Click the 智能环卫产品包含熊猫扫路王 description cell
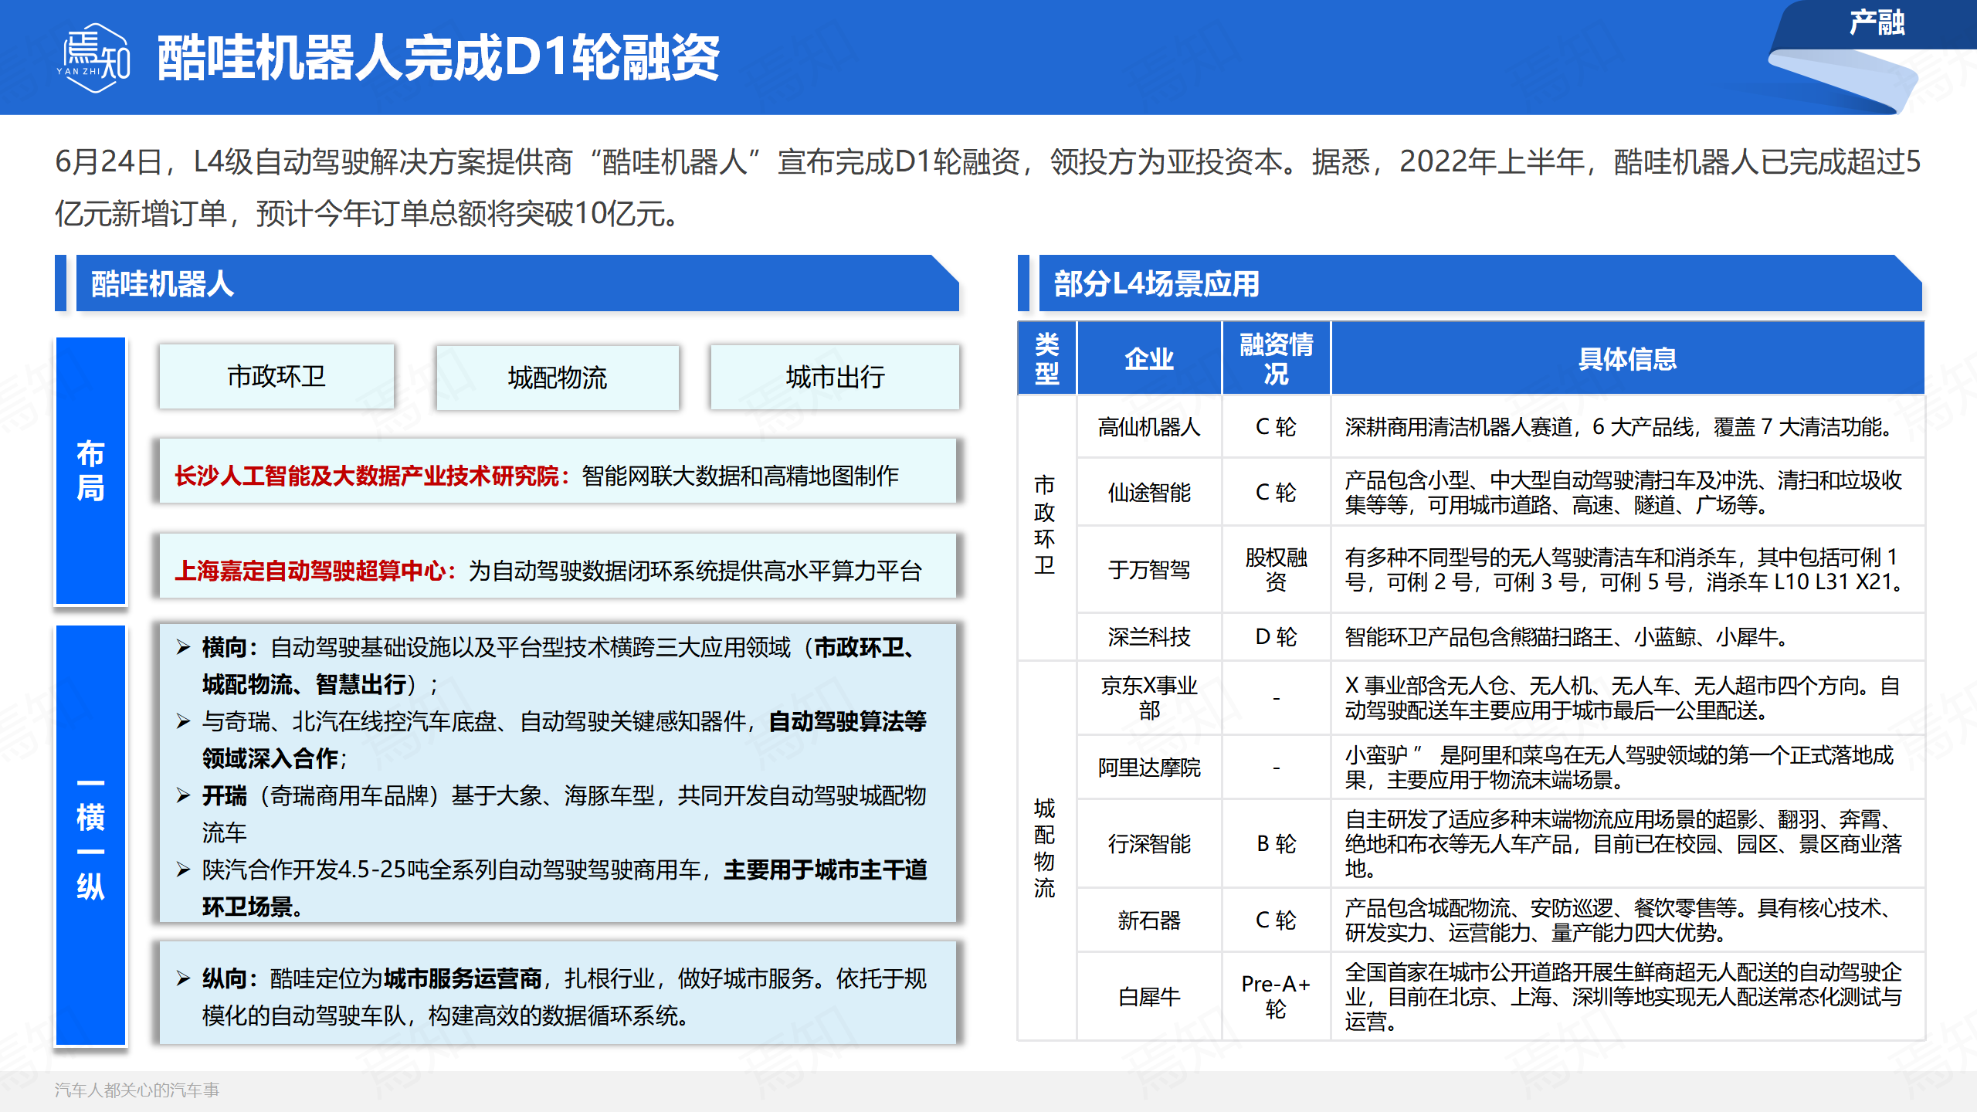Image resolution: width=1977 pixels, height=1112 pixels. pyautogui.click(x=1627, y=637)
